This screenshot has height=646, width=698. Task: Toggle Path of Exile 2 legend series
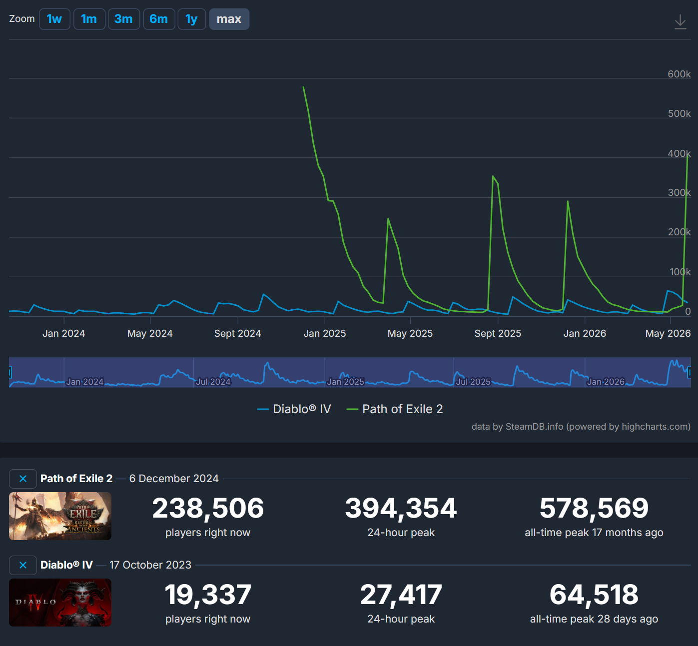395,409
